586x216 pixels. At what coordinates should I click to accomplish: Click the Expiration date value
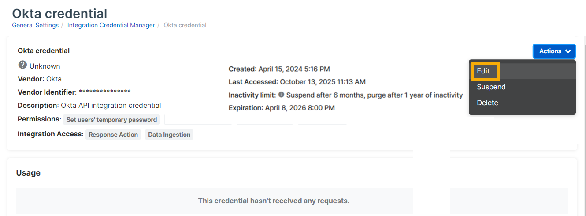coord(300,108)
